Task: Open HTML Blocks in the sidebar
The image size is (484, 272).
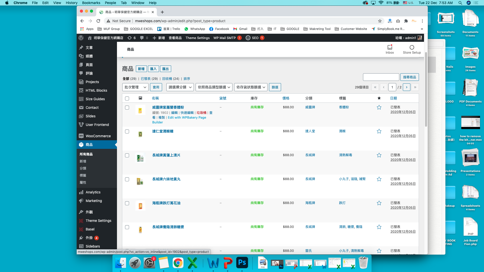Action: click(97, 90)
